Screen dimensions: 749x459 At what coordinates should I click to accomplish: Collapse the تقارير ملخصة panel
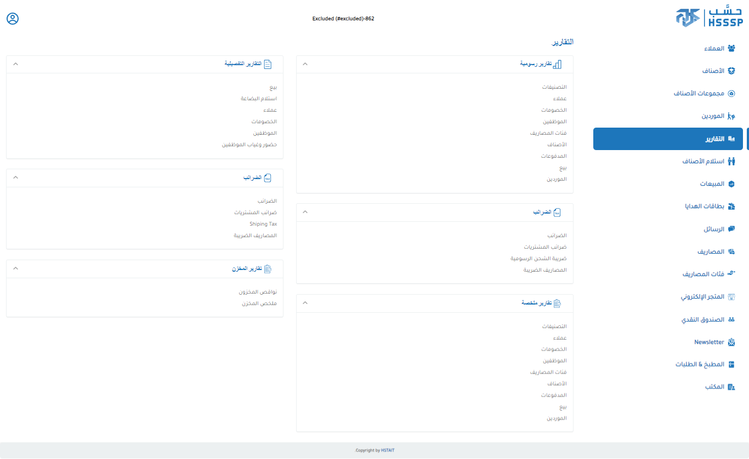tap(305, 303)
